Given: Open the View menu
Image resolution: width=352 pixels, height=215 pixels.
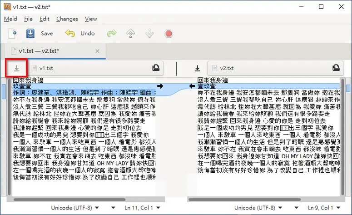Looking at the screenshot, I should click(91, 19).
